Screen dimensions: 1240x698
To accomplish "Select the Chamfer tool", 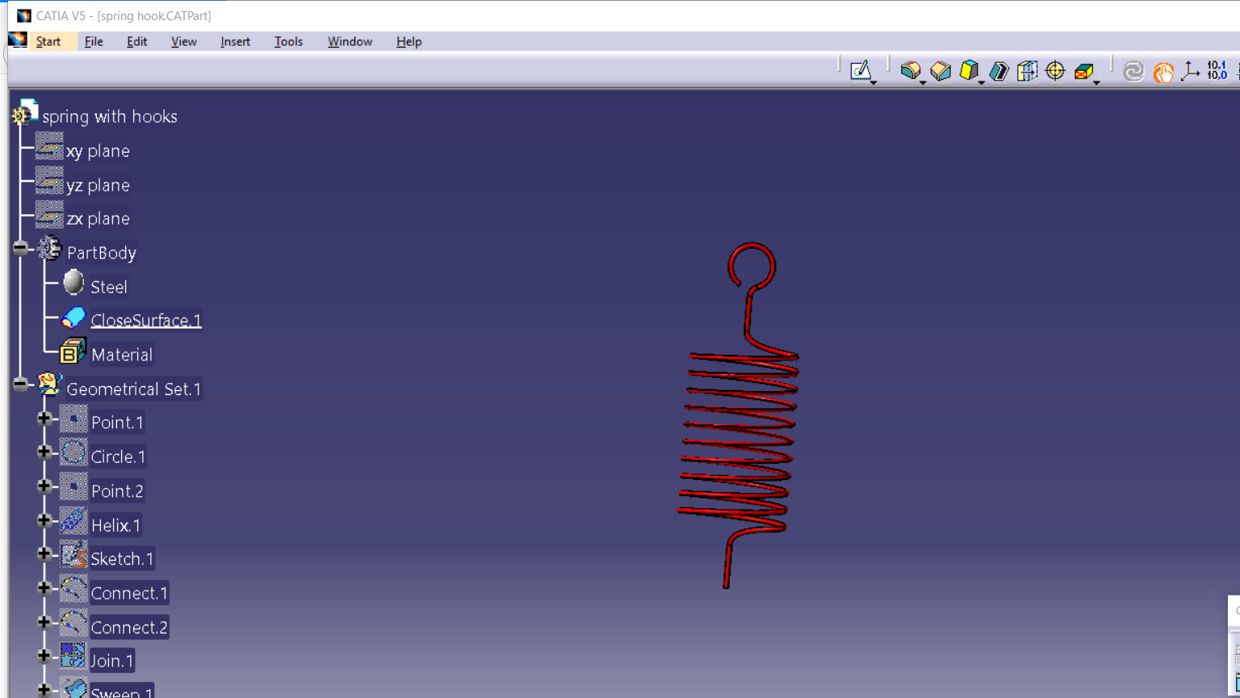I will coord(940,70).
